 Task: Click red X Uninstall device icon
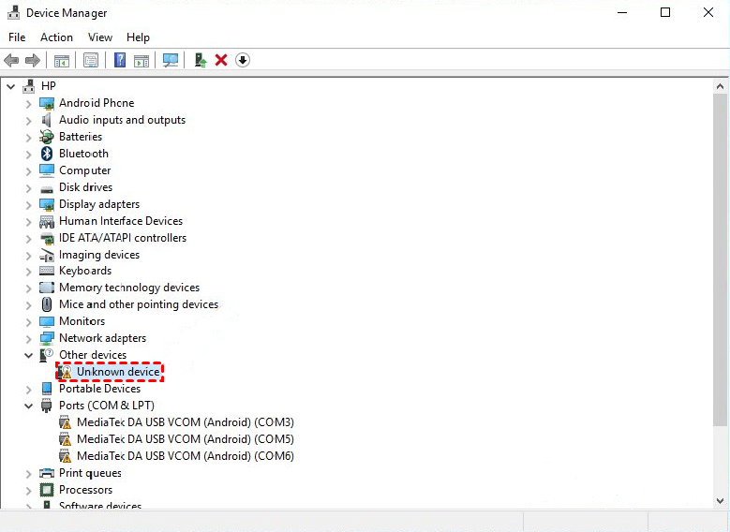pos(221,60)
